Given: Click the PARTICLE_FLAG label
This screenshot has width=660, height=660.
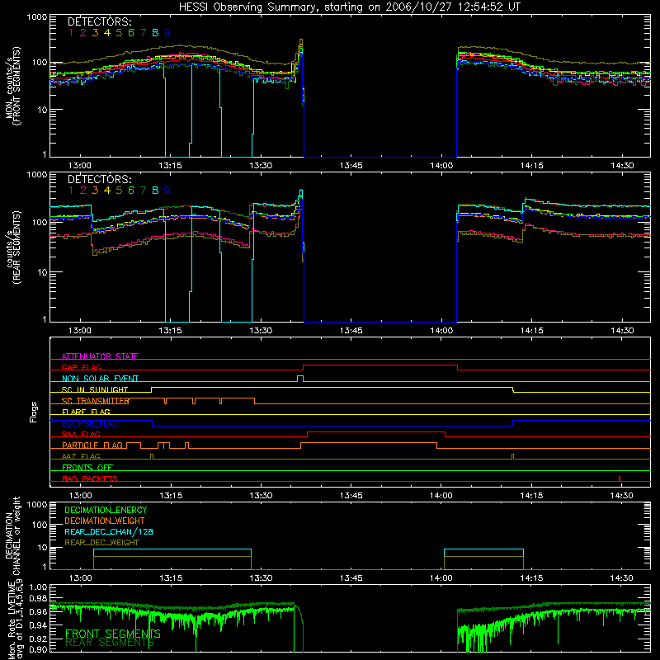Looking at the screenshot, I should (92, 445).
